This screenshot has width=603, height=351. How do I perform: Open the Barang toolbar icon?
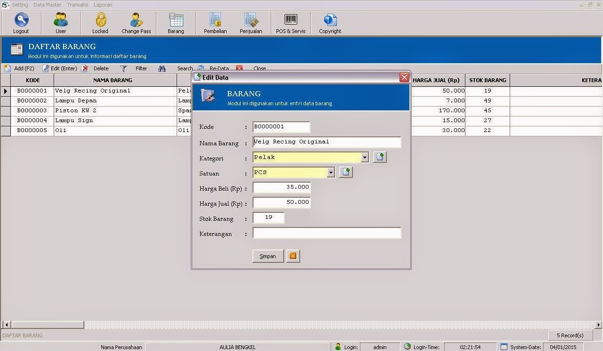click(176, 20)
